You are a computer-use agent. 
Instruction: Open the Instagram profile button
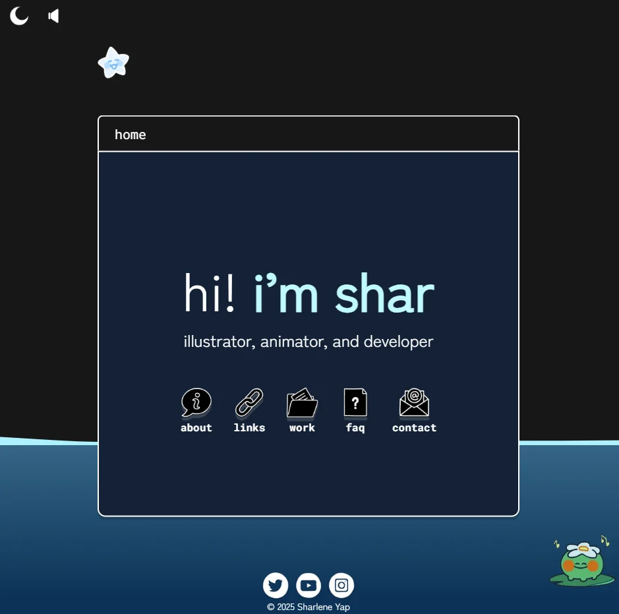click(x=341, y=585)
